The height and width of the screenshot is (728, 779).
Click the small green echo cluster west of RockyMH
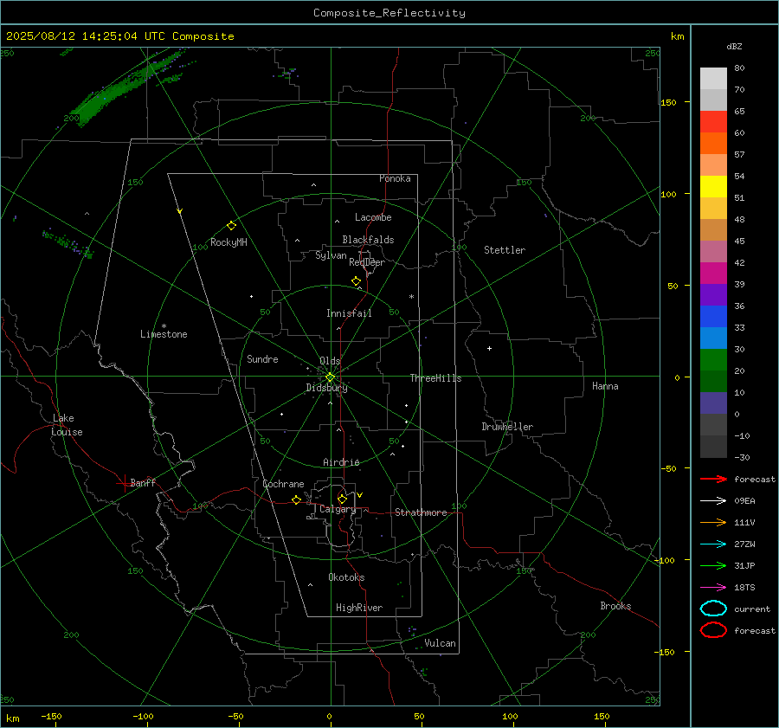pyautogui.click(x=68, y=243)
